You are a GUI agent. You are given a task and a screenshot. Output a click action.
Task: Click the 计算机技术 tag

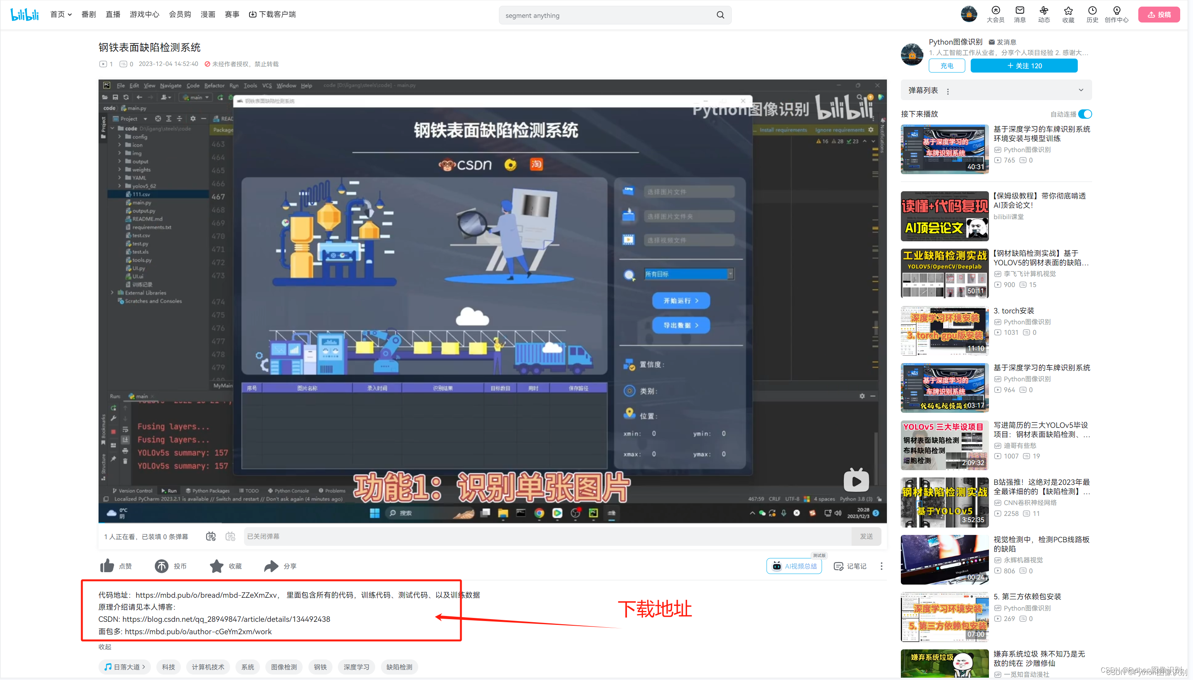pos(208,666)
